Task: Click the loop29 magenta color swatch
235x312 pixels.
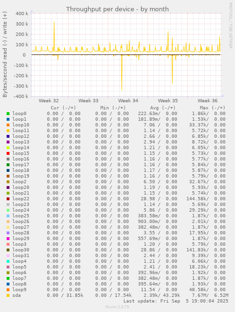Action: [x=8, y=239]
